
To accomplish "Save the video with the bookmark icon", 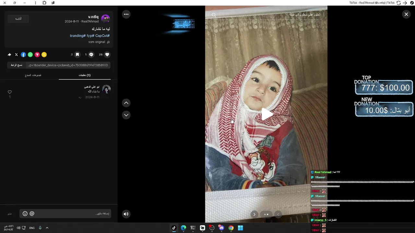I will click(x=77, y=55).
